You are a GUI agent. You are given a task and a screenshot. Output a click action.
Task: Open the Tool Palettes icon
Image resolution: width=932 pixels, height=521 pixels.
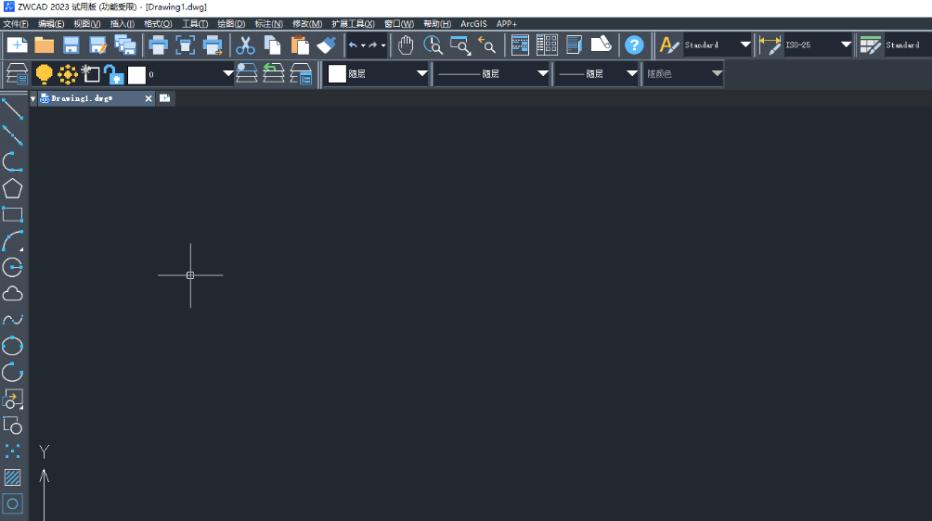[575, 45]
